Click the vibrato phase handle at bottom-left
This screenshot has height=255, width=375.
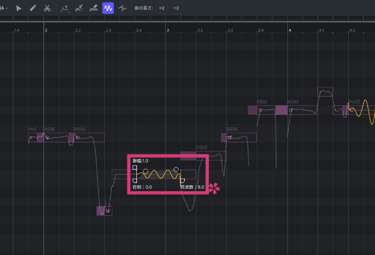coord(134,180)
